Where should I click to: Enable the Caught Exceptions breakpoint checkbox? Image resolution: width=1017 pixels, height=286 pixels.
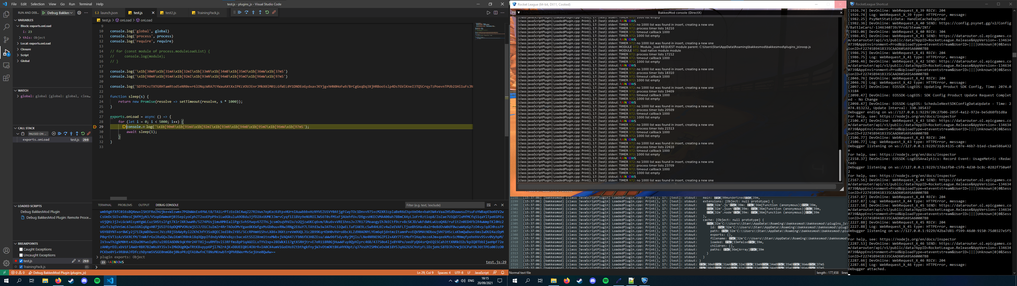pos(21,249)
